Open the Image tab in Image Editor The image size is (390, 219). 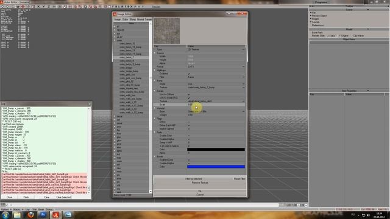[117, 19]
